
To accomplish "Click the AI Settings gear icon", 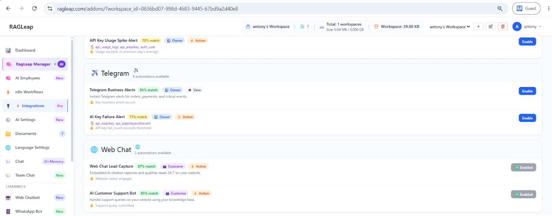I will tap(8, 120).
